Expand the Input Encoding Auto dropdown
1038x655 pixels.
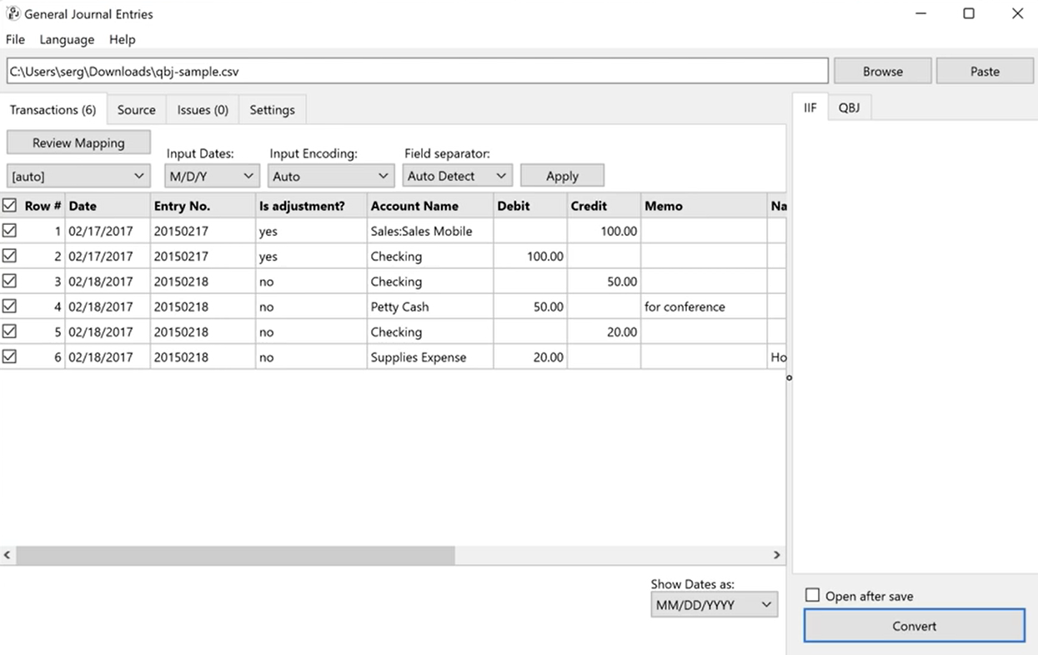click(331, 176)
